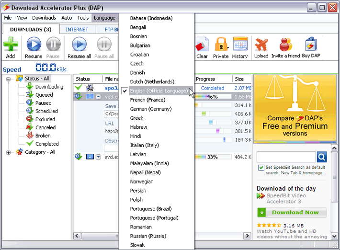The height and width of the screenshot is (250, 340).
Task: Open the Private downloads lock icon
Action: (x=221, y=45)
